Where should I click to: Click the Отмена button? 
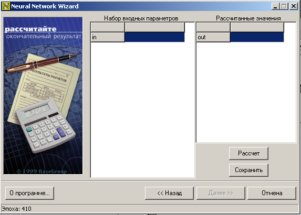272,193
